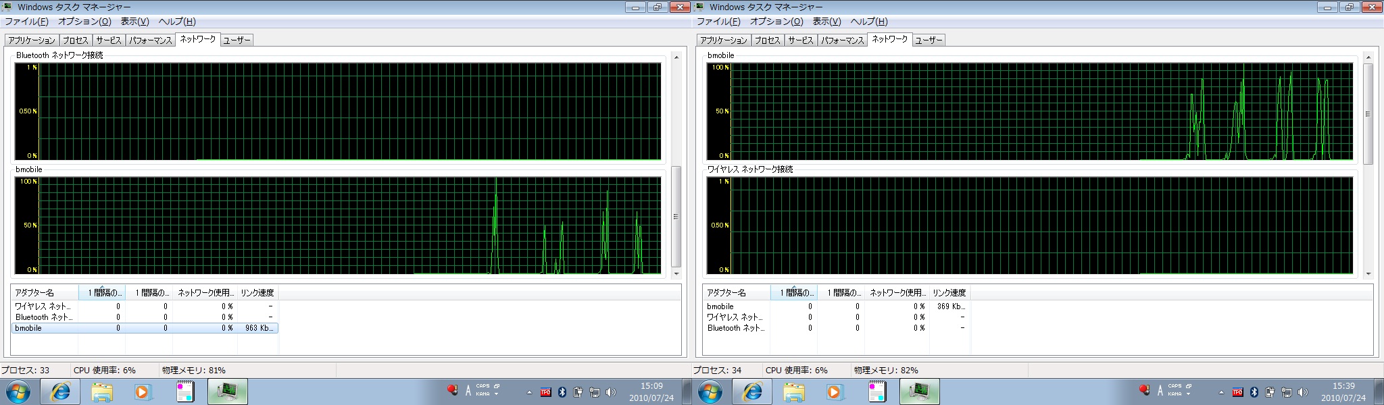The image size is (1384, 405).
Task: Click graph scrollbar up arrow in left Task Manager
Action: pyautogui.click(x=676, y=57)
